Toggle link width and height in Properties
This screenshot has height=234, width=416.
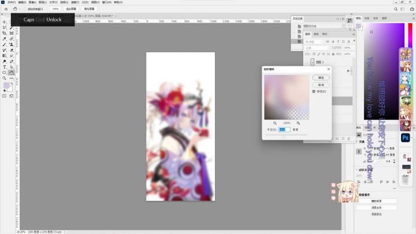tap(359, 151)
